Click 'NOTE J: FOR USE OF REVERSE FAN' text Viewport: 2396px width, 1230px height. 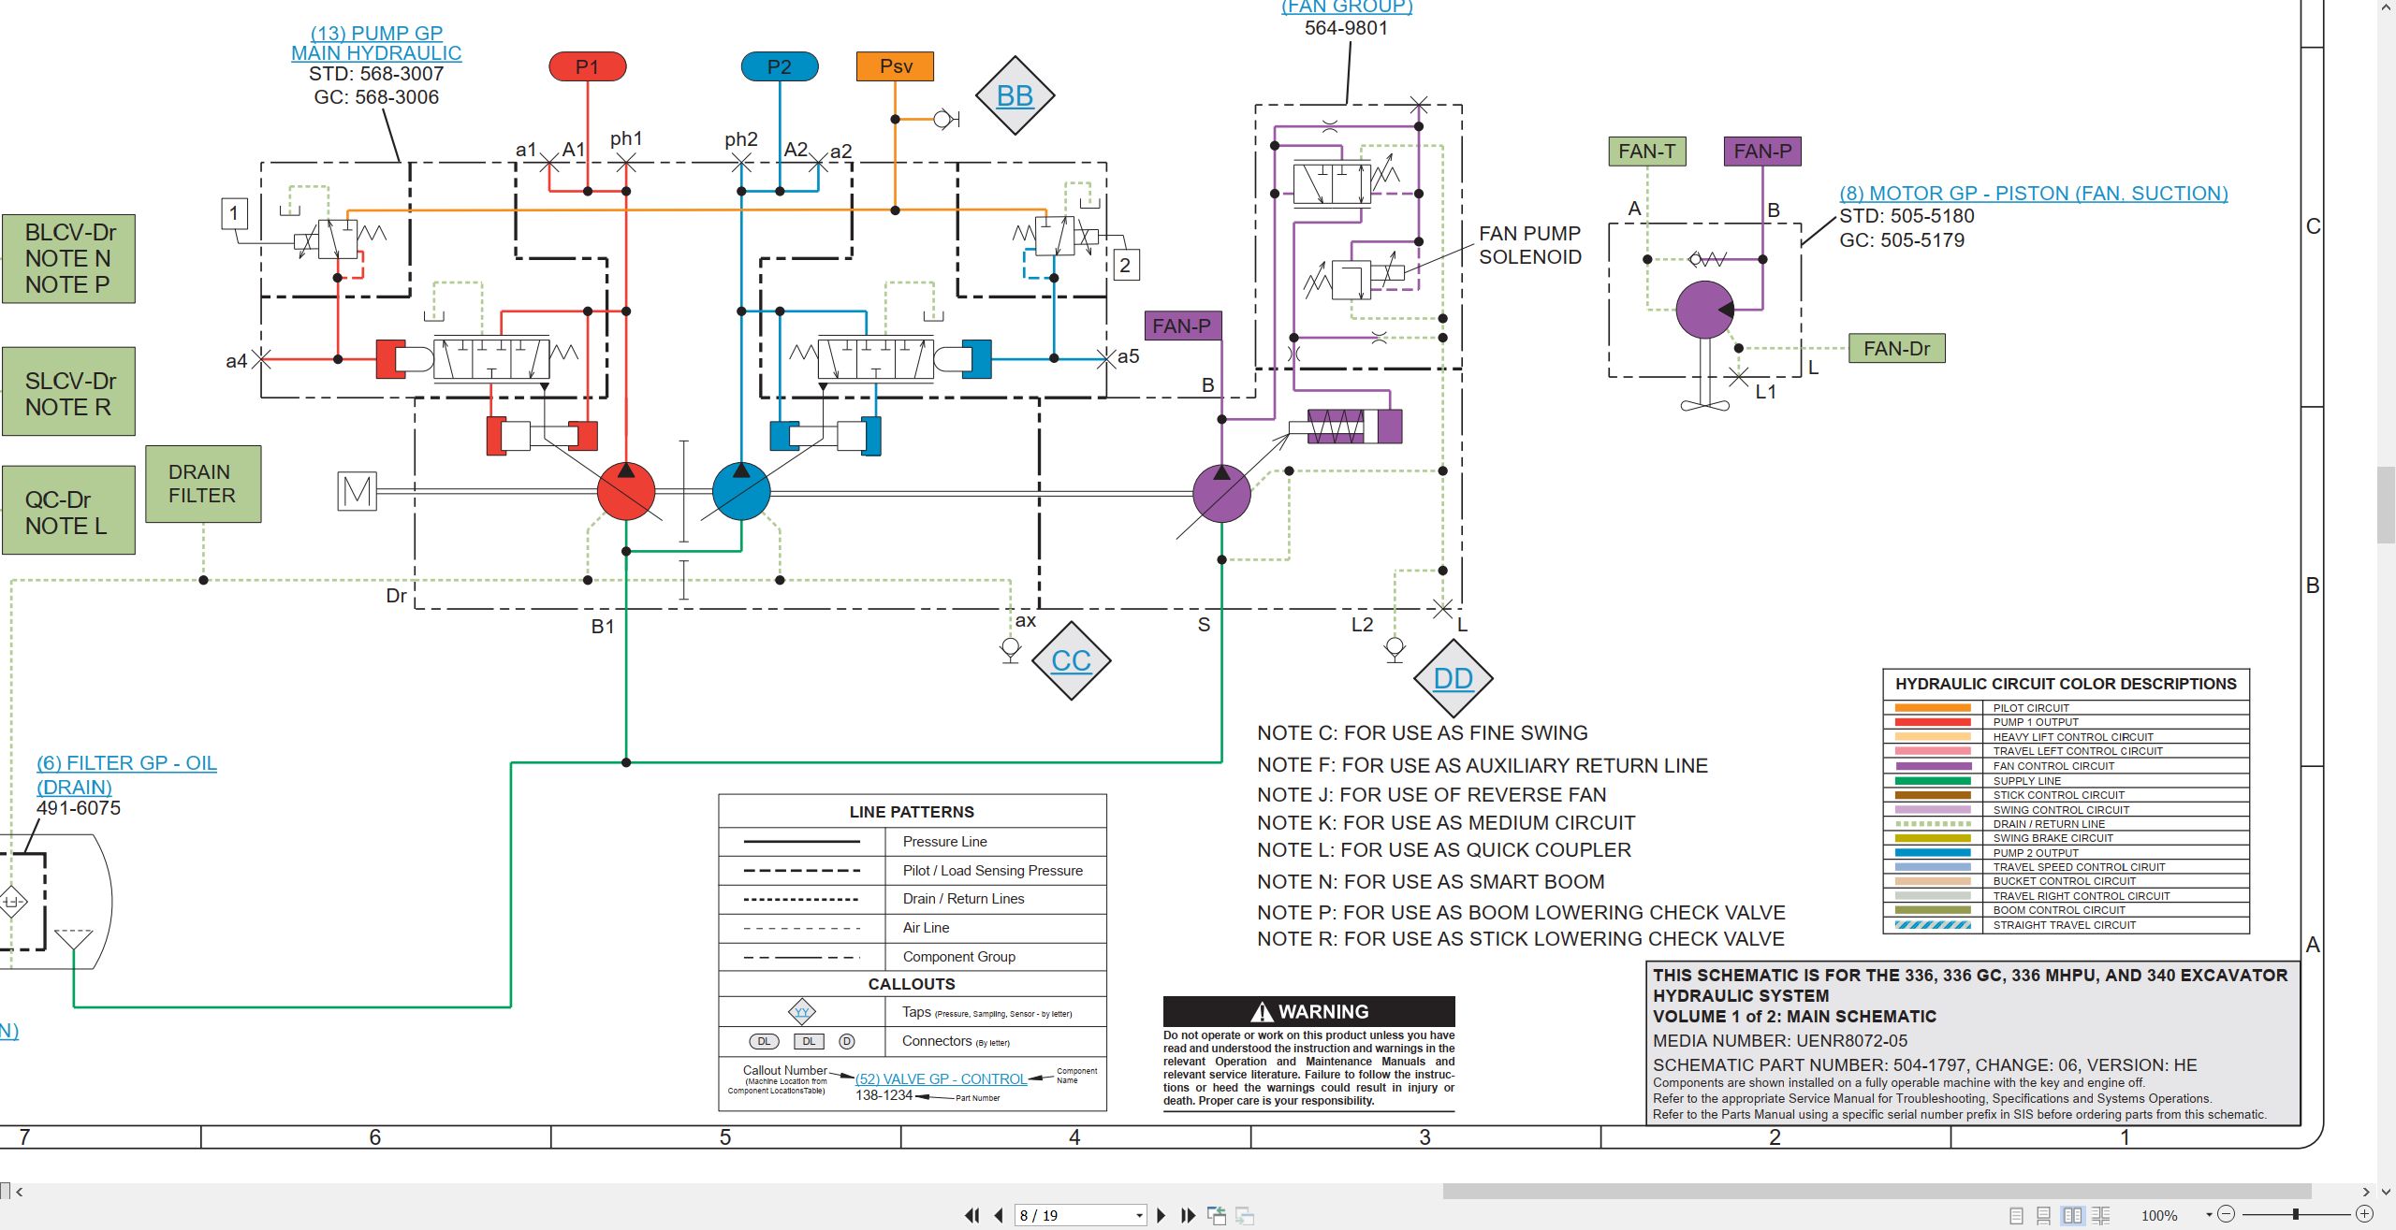tap(1431, 795)
